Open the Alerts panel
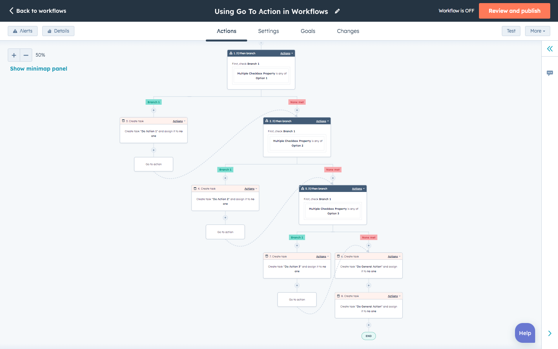This screenshot has height=349, width=558. pos(22,31)
